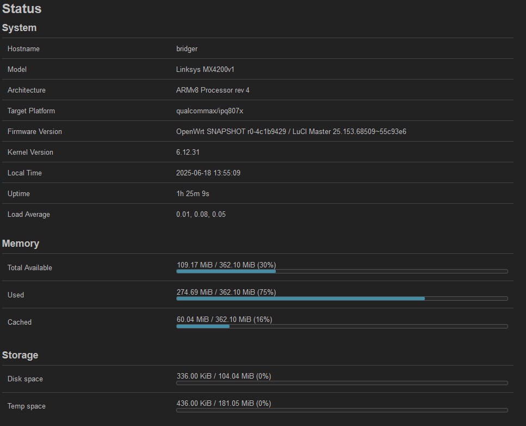Click the Local Time value
The height and width of the screenshot is (426, 526).
208,173
